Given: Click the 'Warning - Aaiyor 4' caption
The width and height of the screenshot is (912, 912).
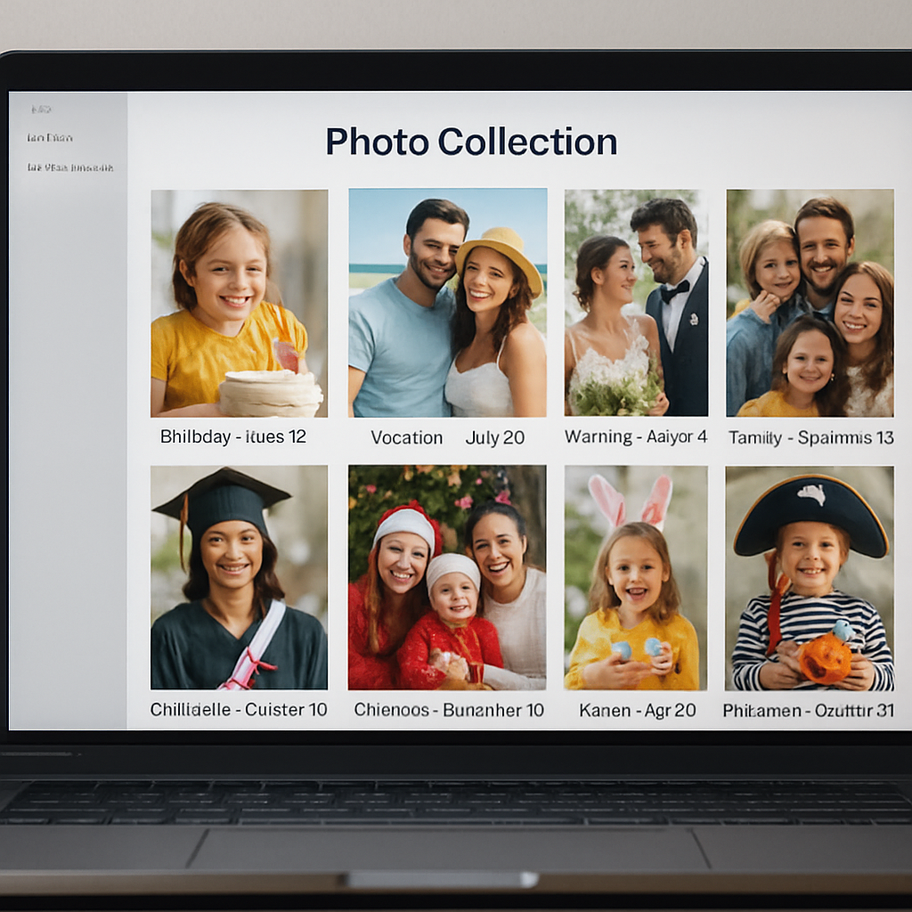Looking at the screenshot, I should click(x=636, y=437).
